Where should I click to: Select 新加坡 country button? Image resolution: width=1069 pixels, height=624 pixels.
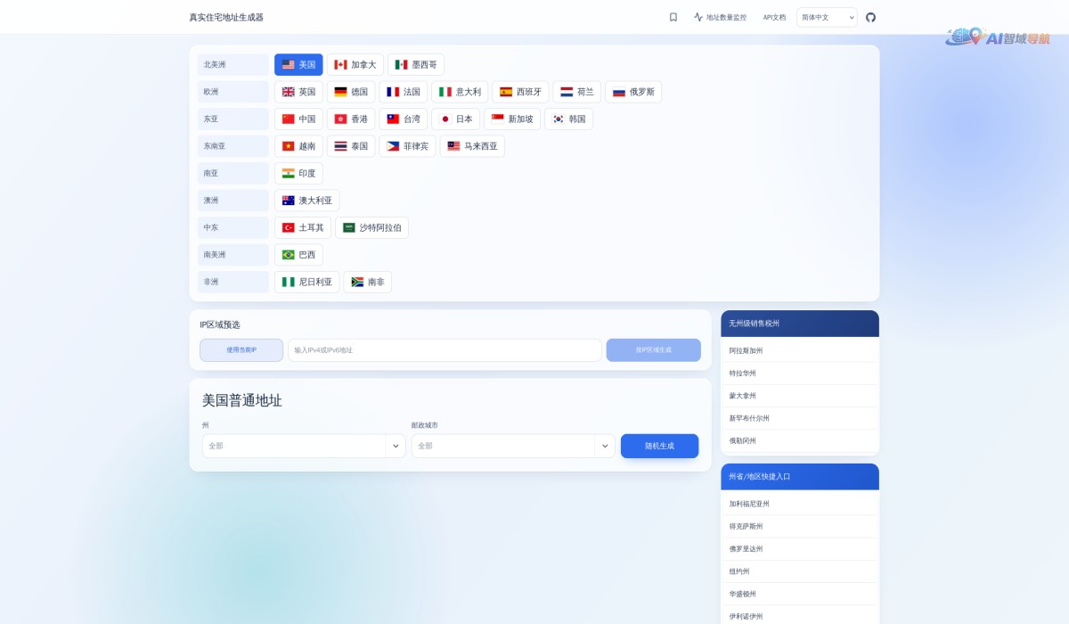(512, 119)
